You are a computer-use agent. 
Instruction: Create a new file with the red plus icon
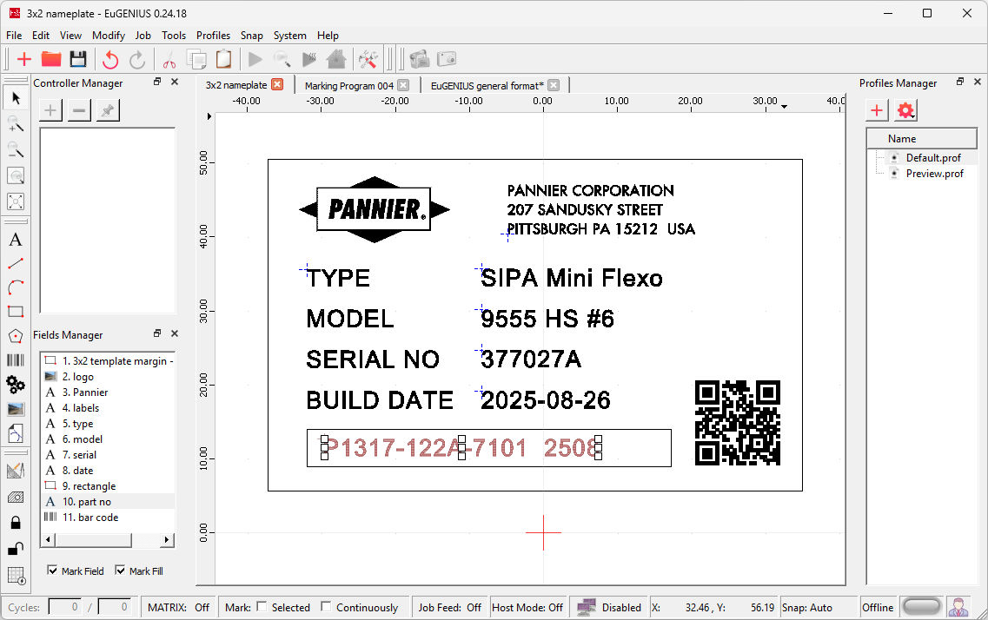24,59
